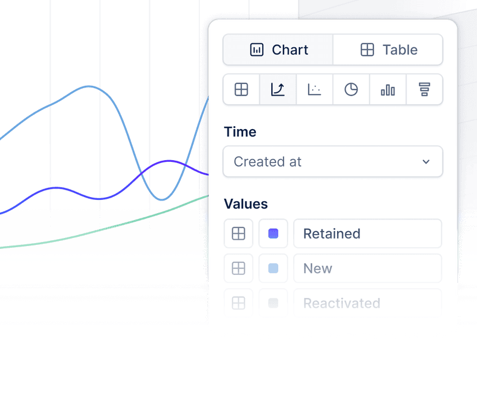This screenshot has height=416, width=477.
Task: Switch visualization to pie chart icon
Action: tap(351, 89)
